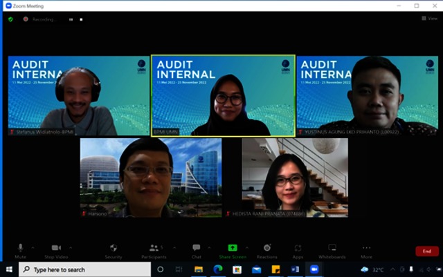Select Yustinus Agung Eko Prihanto video tile
443x277 pixels.
[368, 96]
